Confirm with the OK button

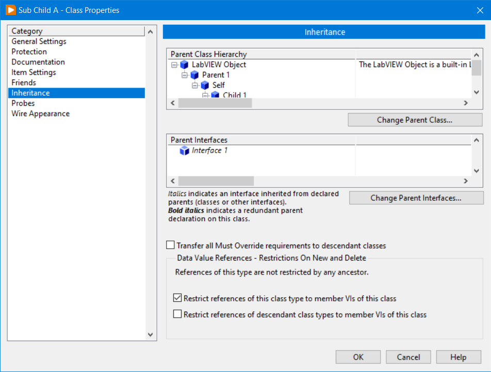pos(358,357)
